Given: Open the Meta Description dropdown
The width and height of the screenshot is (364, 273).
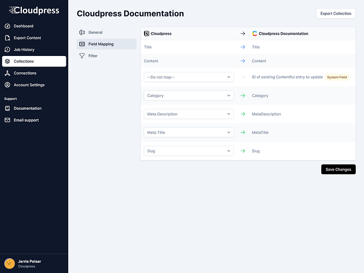Looking at the screenshot, I should point(189,114).
